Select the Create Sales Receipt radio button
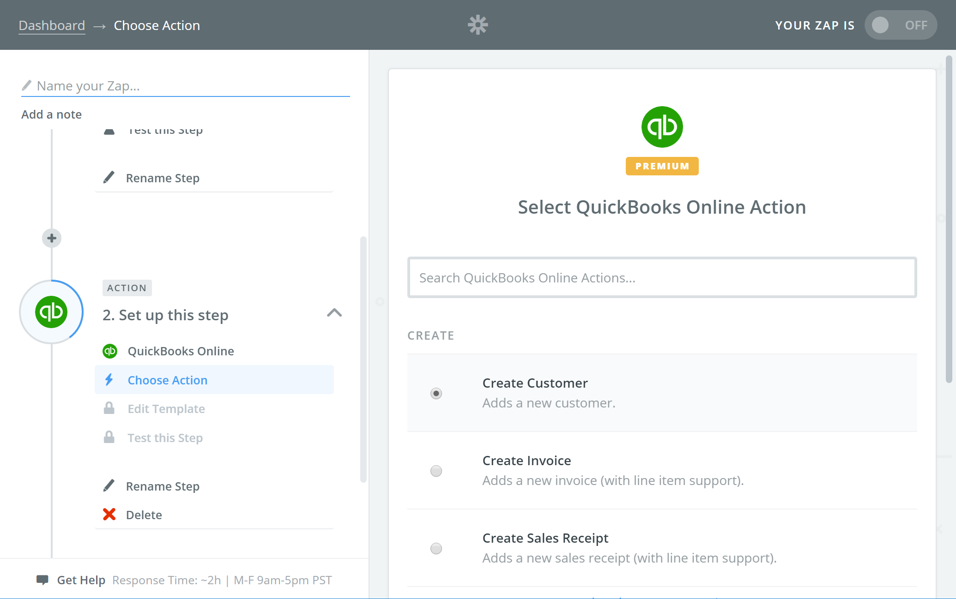The height and width of the screenshot is (599, 956). 436,548
